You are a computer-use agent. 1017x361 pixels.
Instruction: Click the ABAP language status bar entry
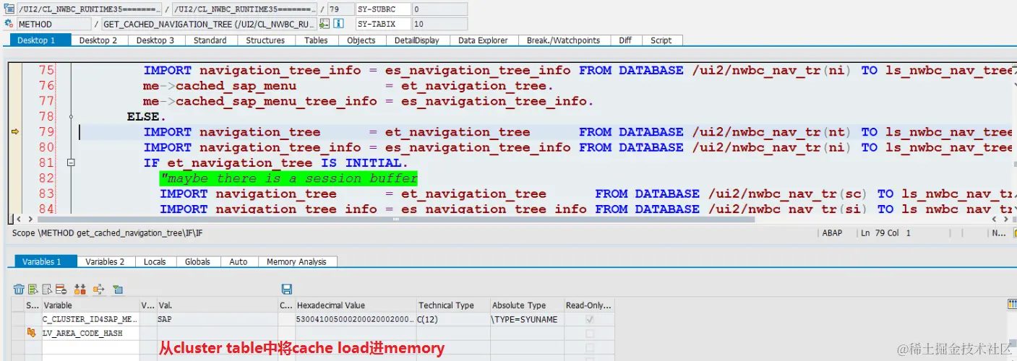(x=832, y=233)
